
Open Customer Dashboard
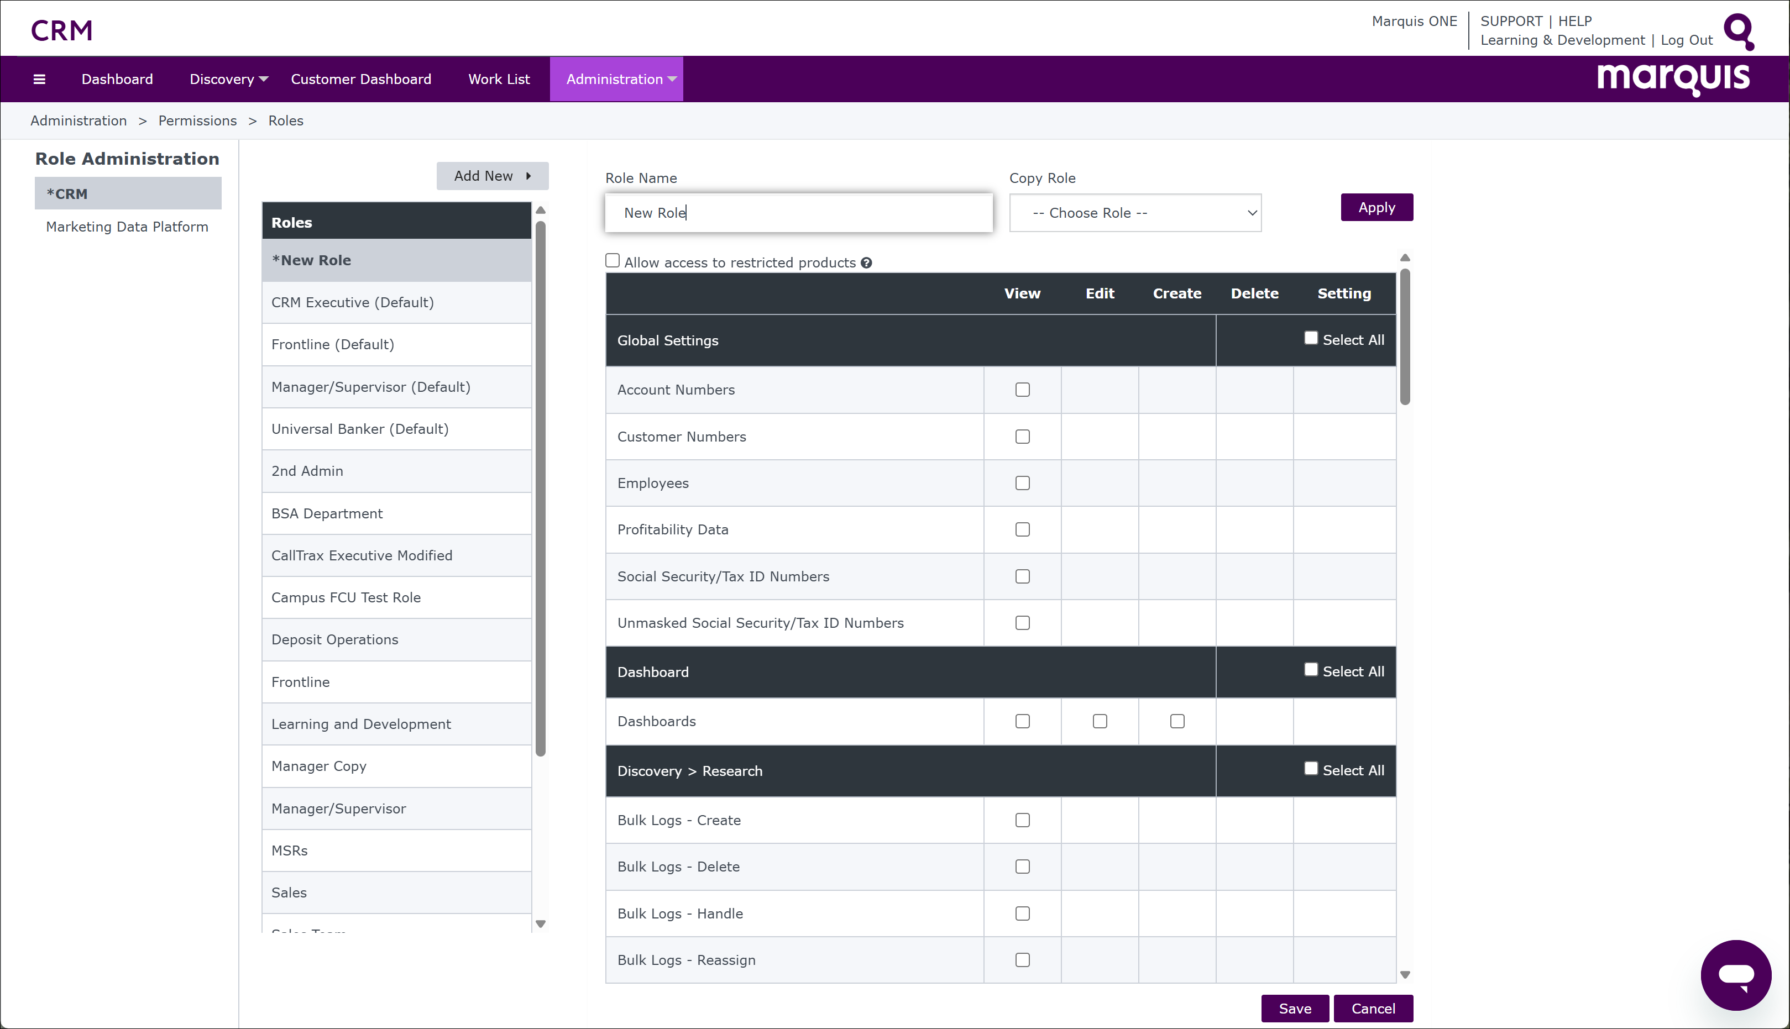tap(360, 79)
